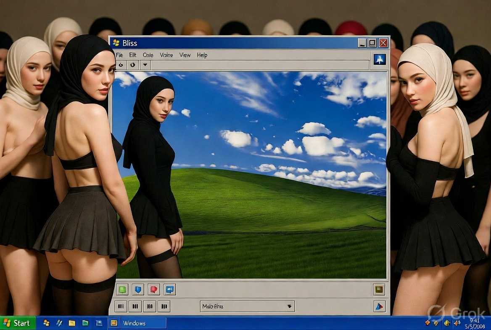Expand the small toolbar dropdown arrow under the menu
This screenshot has width=491, height=330.
tap(145, 65)
